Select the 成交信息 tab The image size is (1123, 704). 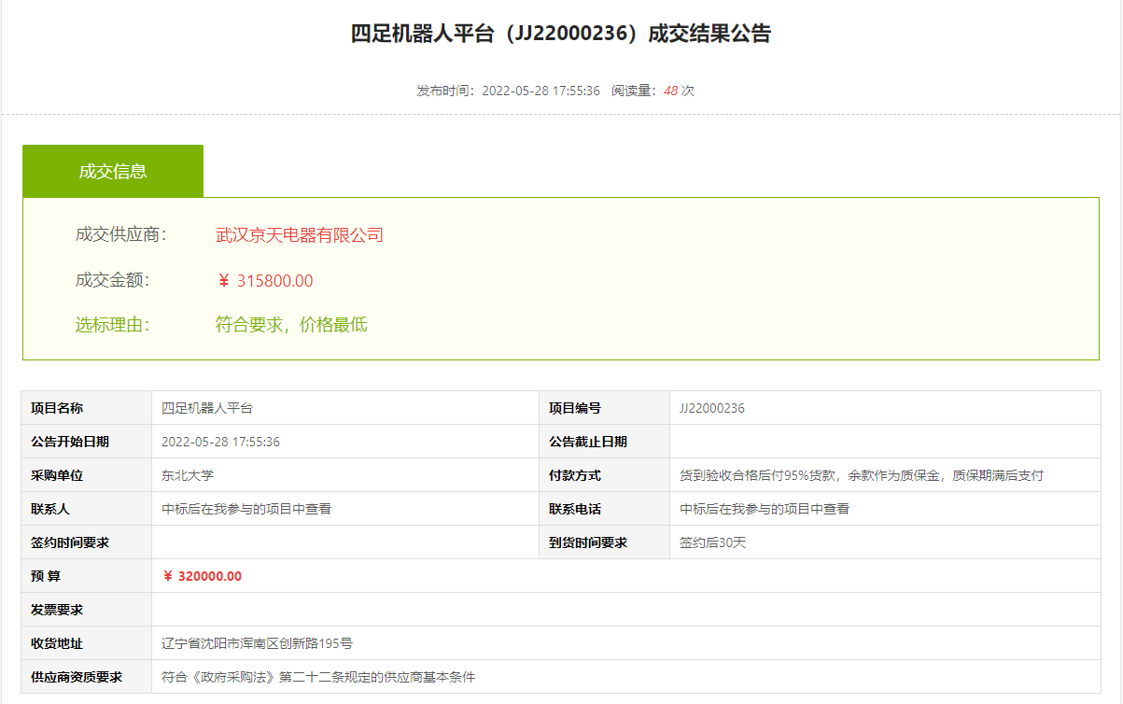pyautogui.click(x=113, y=171)
